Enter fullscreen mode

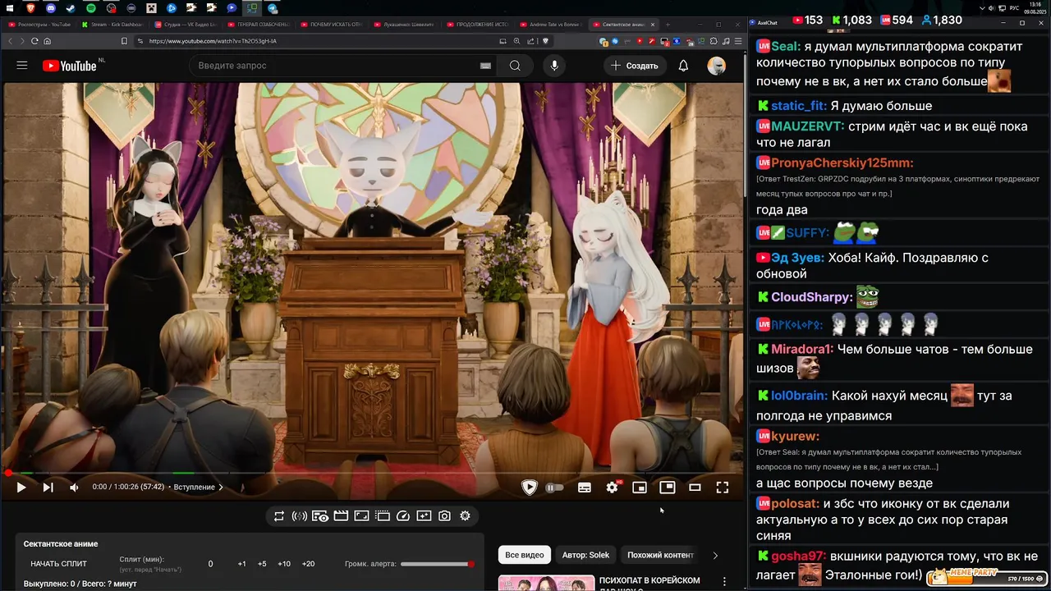723,488
